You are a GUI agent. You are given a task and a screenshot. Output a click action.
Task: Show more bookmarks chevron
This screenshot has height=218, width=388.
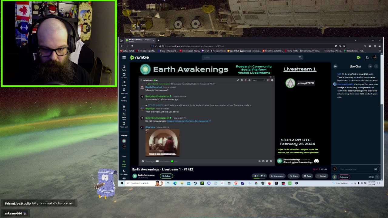click(380, 51)
